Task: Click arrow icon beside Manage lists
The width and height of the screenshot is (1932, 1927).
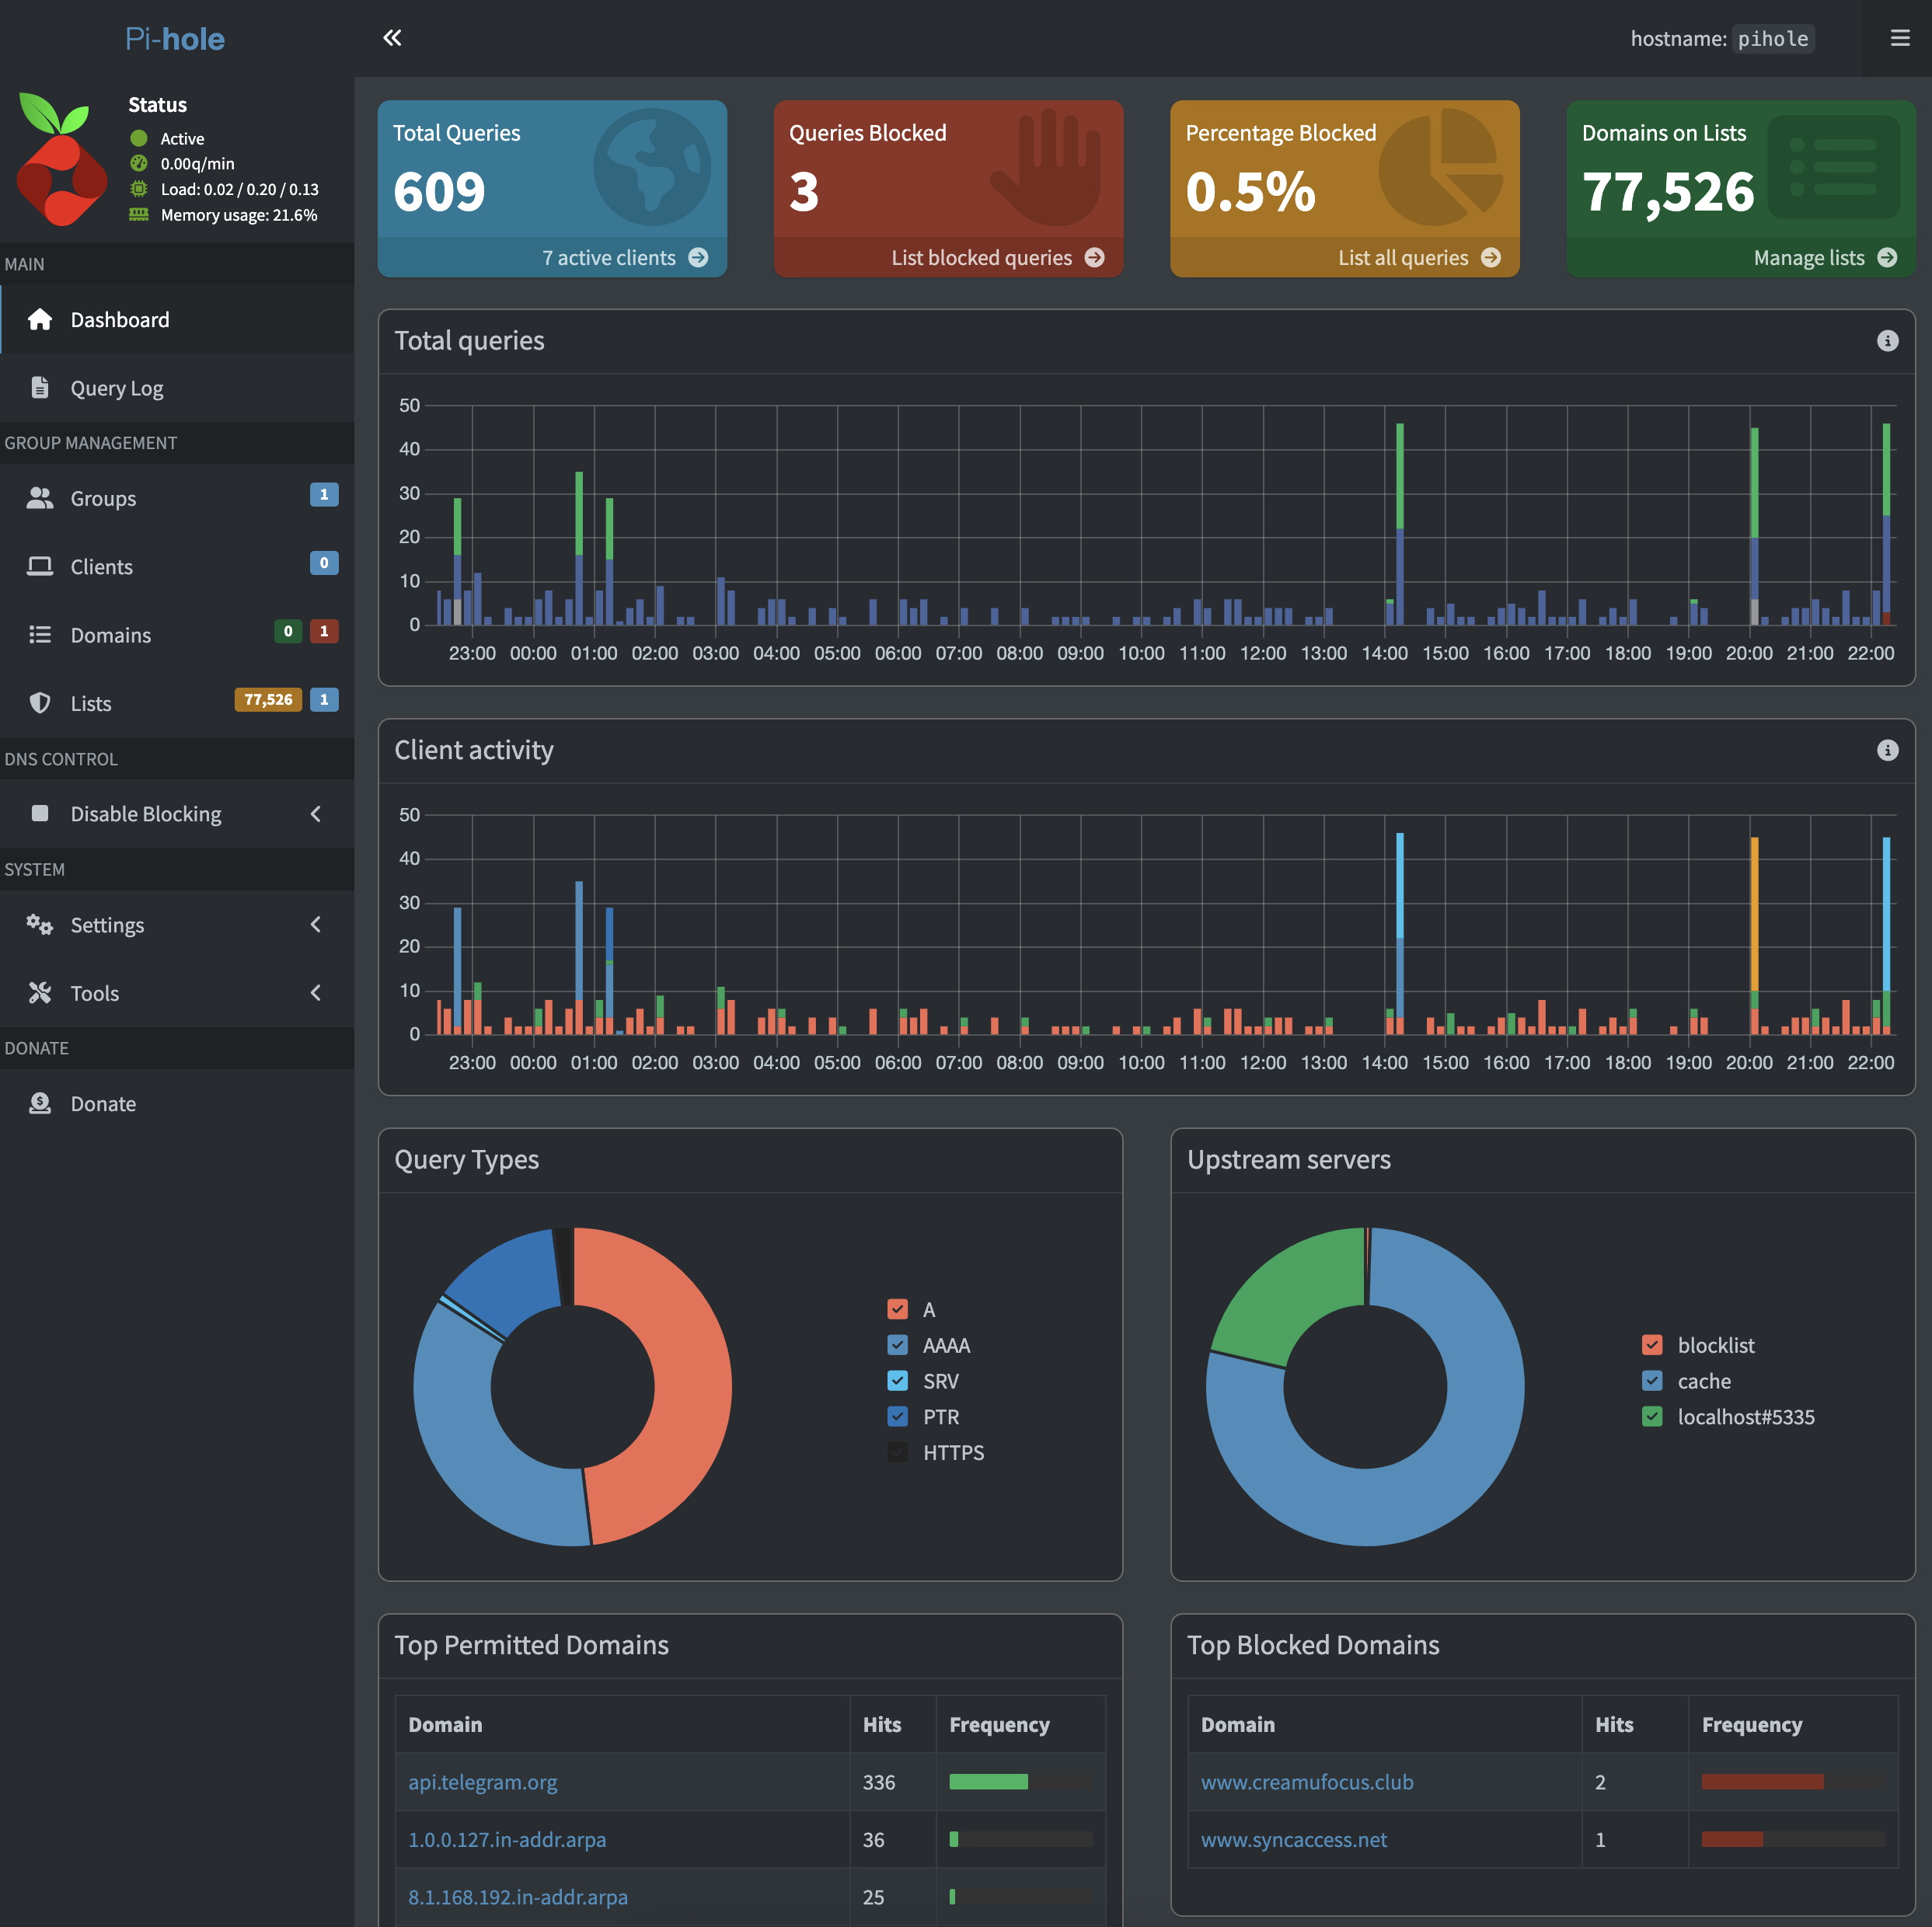Action: coord(1887,258)
